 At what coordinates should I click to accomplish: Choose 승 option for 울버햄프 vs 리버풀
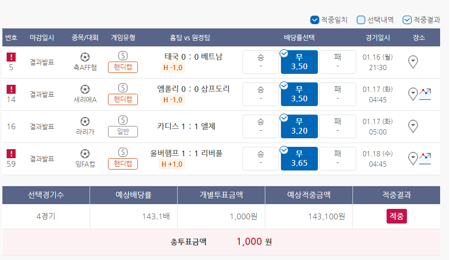click(261, 159)
